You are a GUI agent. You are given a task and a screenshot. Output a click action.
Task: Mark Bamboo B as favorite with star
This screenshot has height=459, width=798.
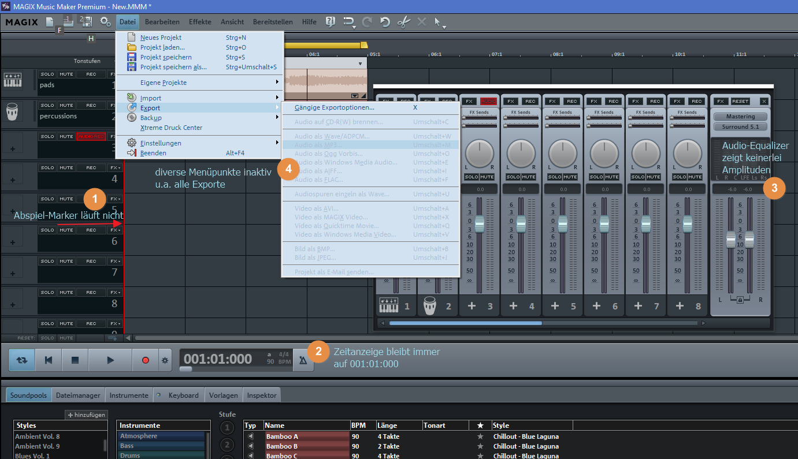[480, 446]
